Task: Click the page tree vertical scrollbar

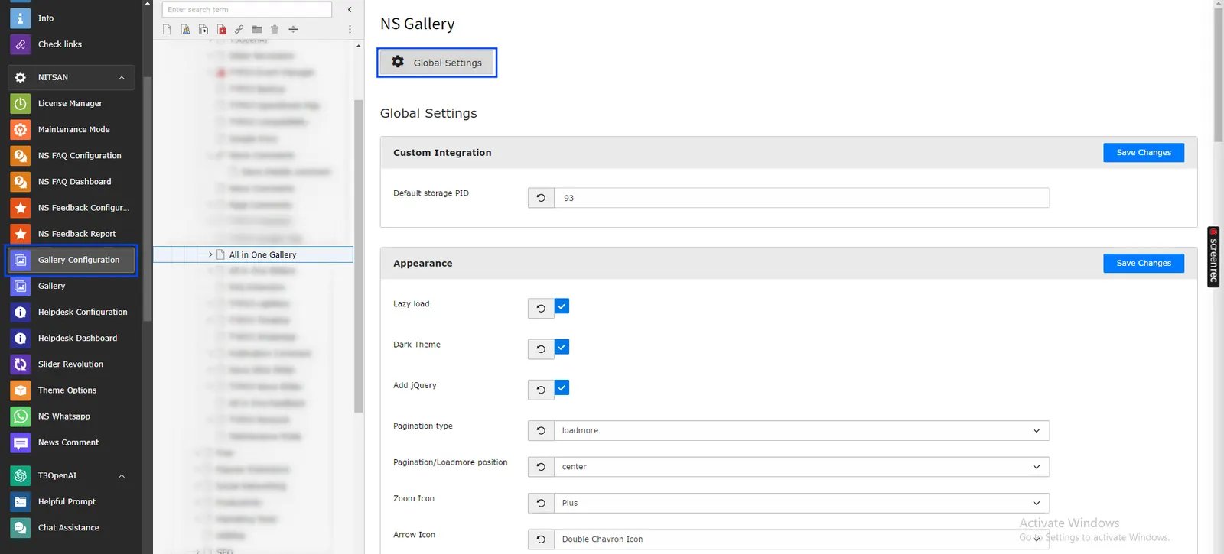Action: tap(358, 256)
